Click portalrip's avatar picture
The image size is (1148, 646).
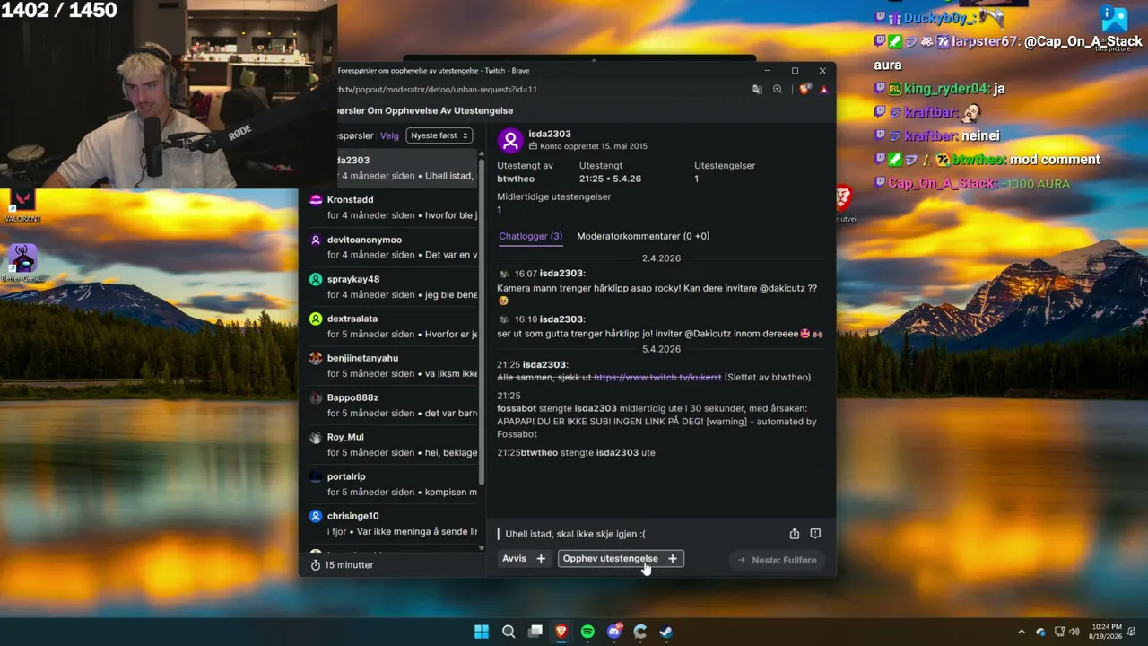[316, 476]
